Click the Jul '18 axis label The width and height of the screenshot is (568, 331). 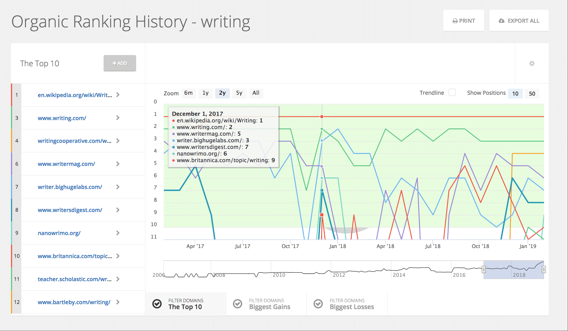point(433,246)
